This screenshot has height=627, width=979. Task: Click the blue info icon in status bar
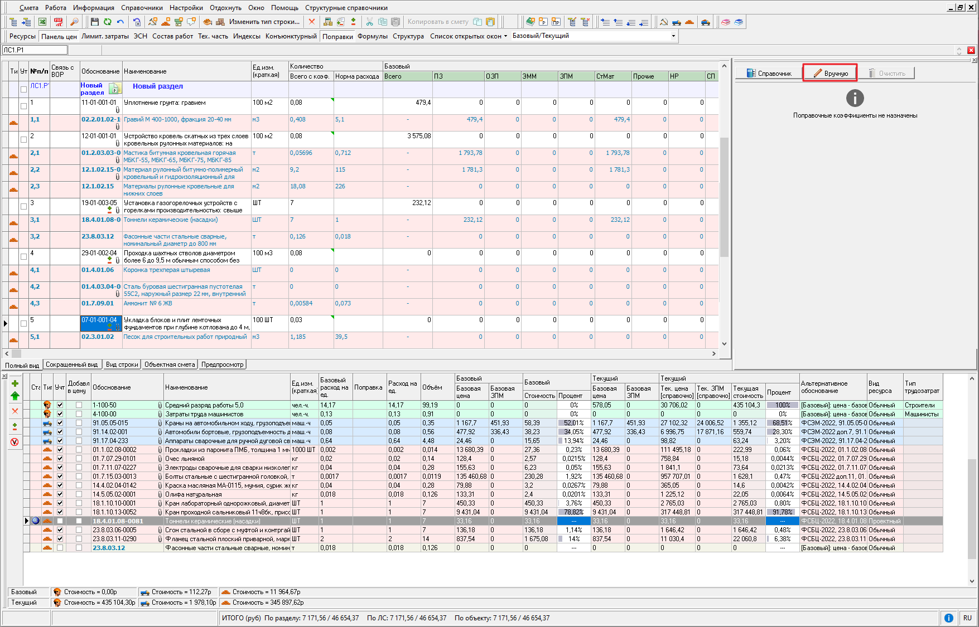coord(948,618)
